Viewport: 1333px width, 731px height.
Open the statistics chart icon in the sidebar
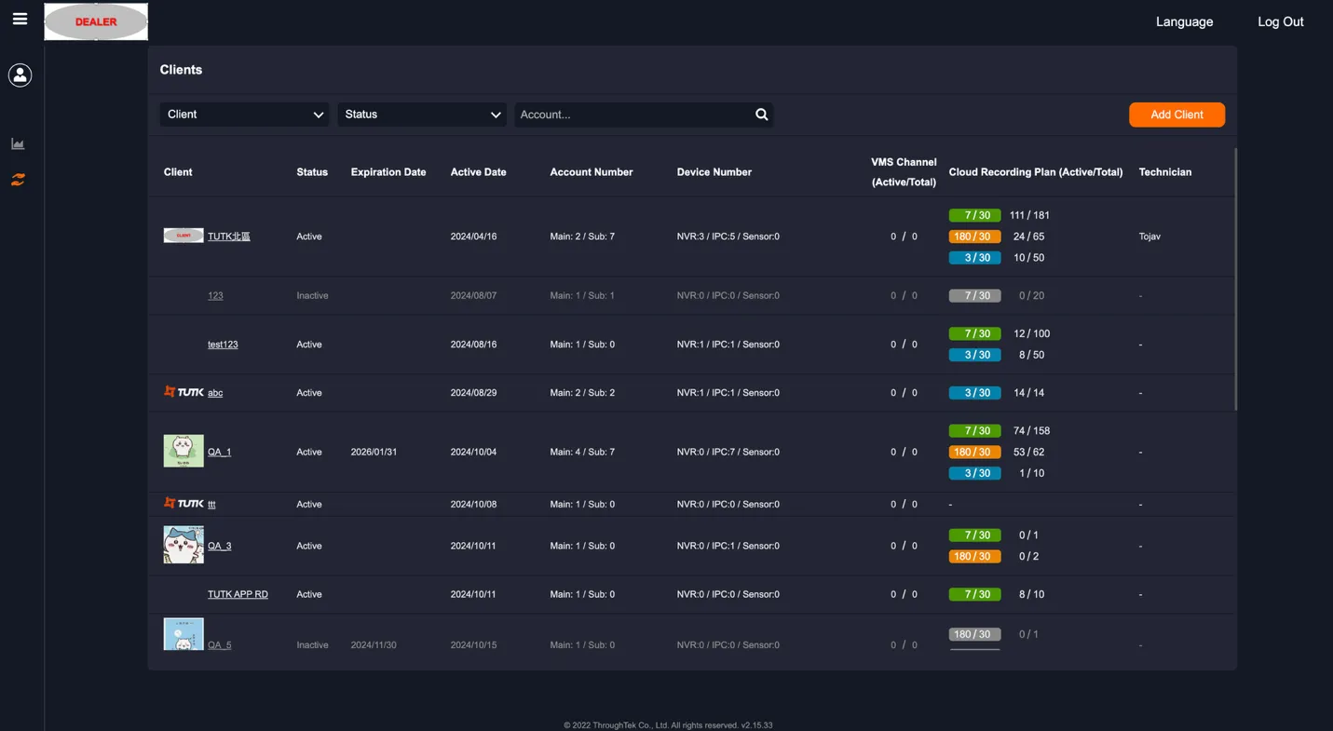18,143
